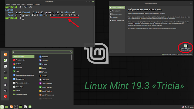
Task: Launch LibreOffice Draw
Action: pos(46,91)
